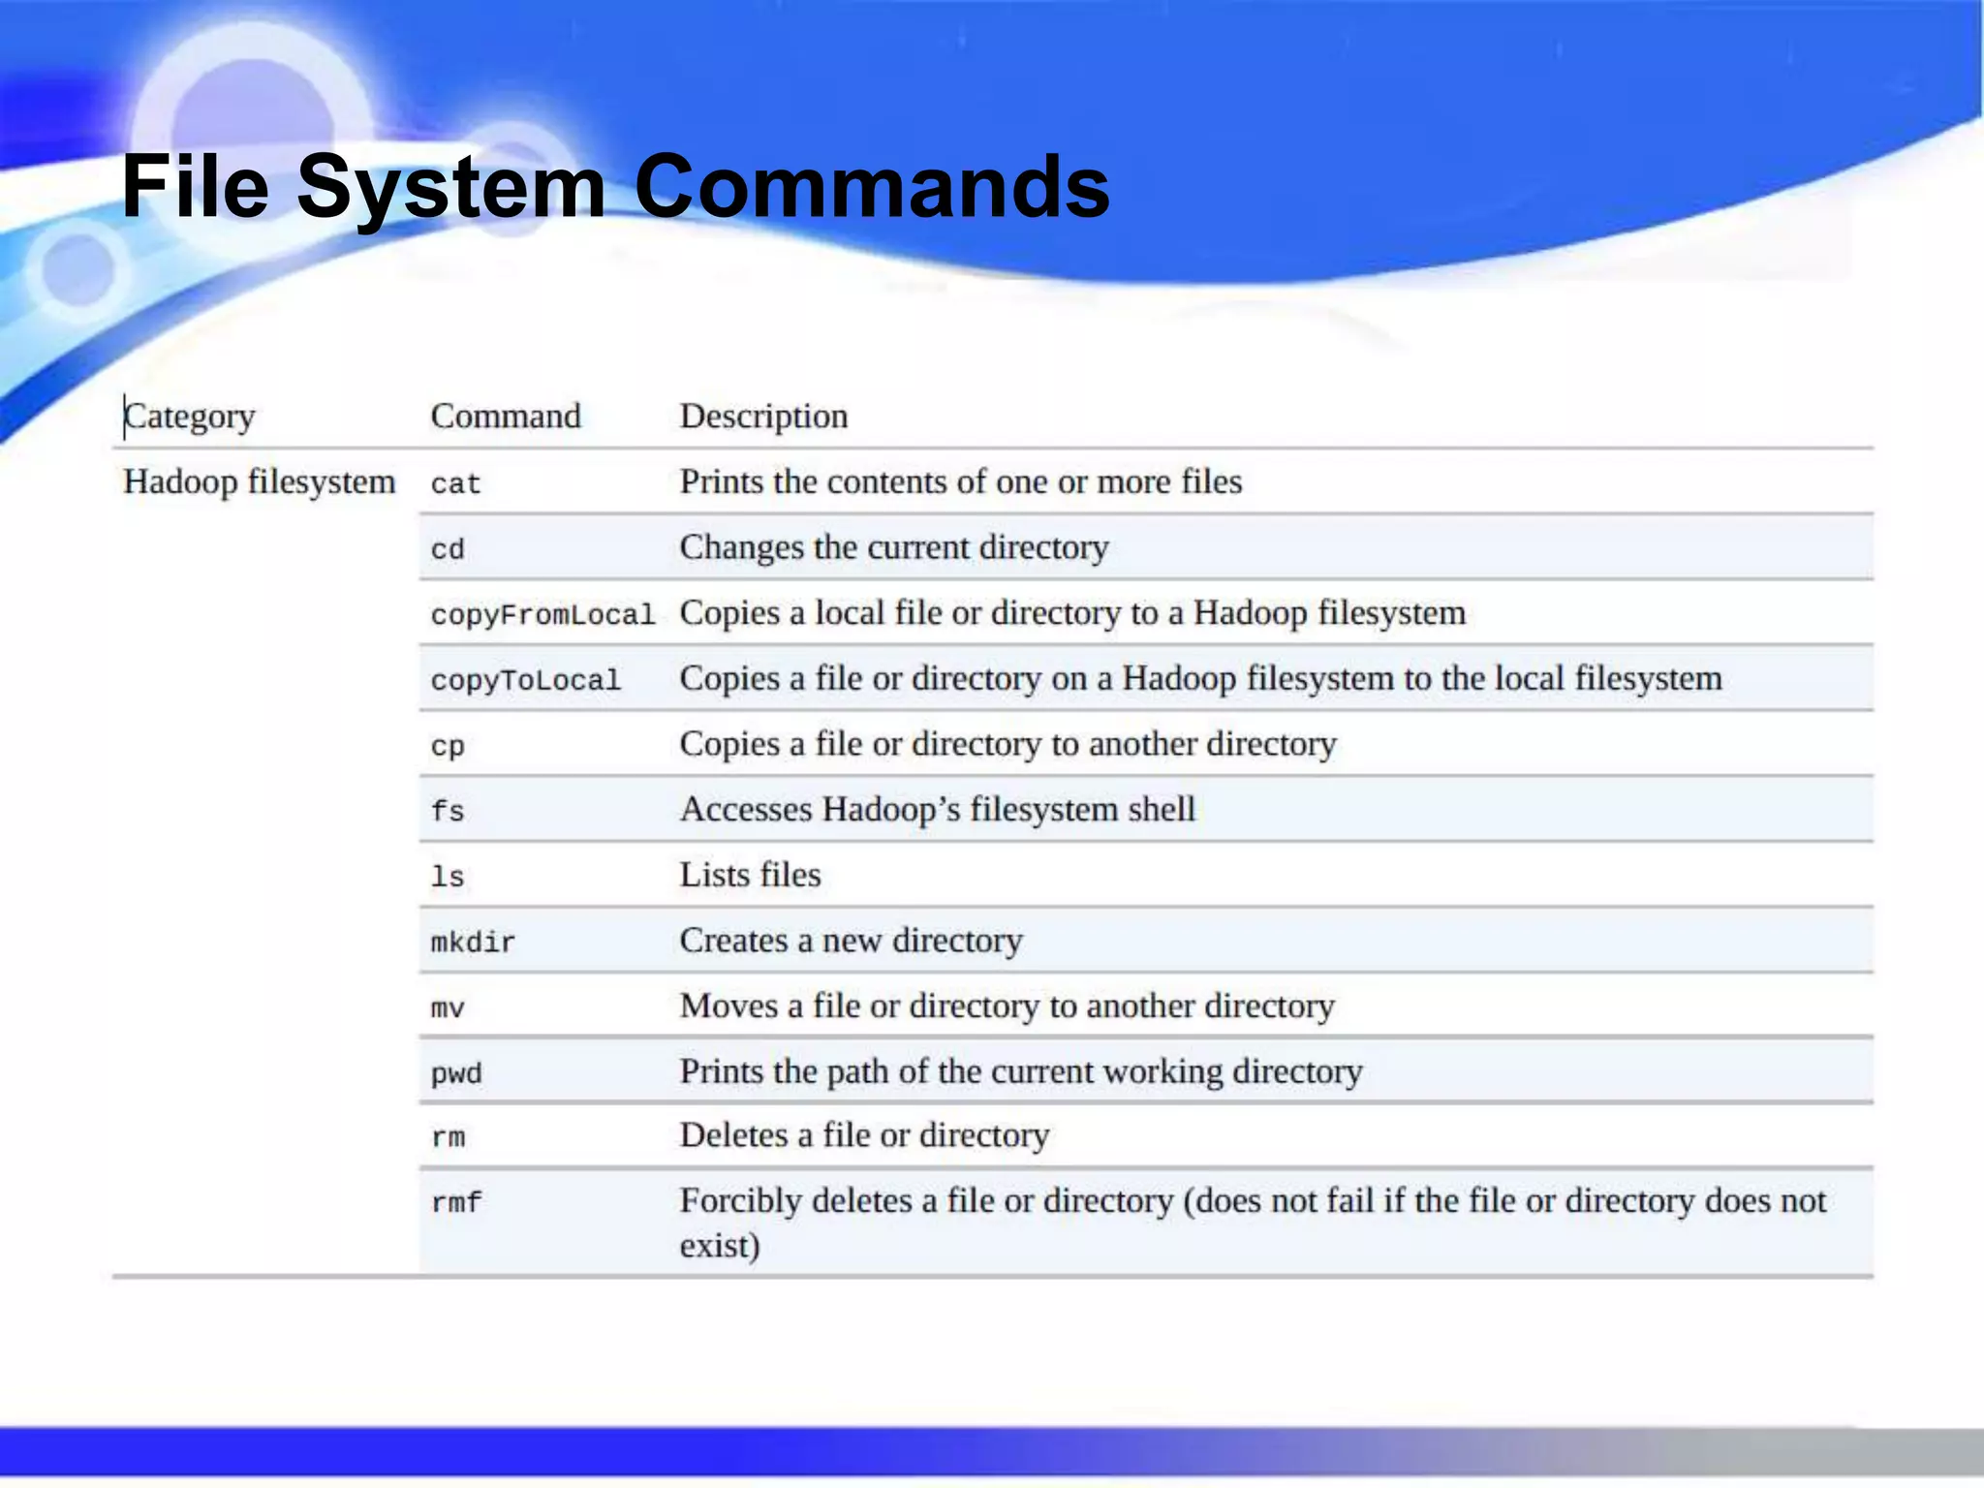Click the 'copyToLocal' command cell
1984x1488 pixels.
[x=525, y=681]
